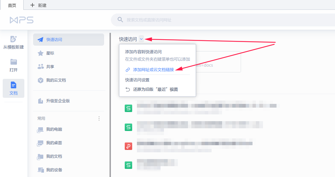
Task: Click the plus icon on 新建 tab
Action: (x=32, y=5)
